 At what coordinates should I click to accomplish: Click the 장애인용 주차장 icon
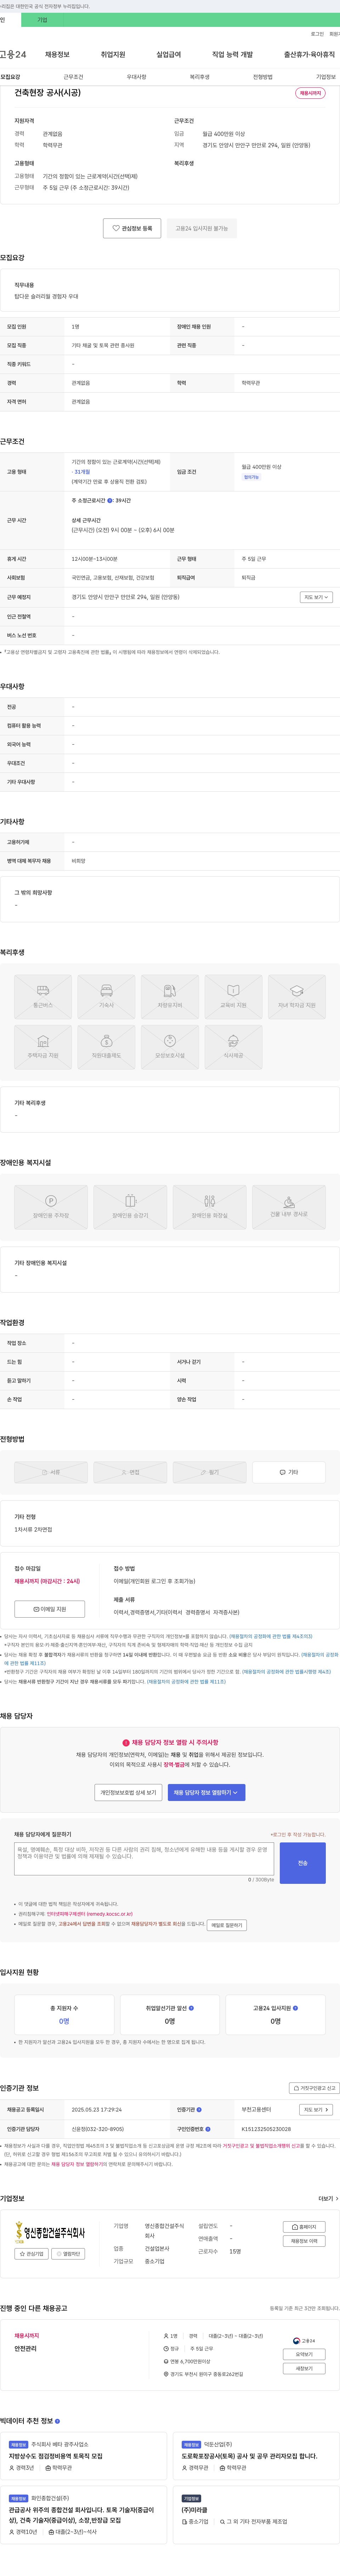[x=51, y=1207]
